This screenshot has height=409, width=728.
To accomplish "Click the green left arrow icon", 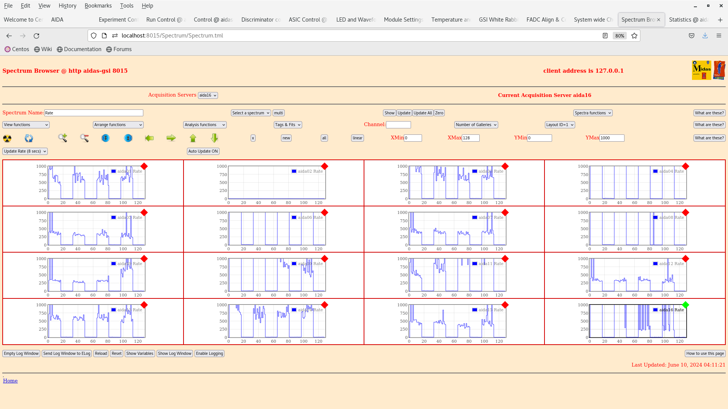I will pyautogui.click(x=149, y=138).
